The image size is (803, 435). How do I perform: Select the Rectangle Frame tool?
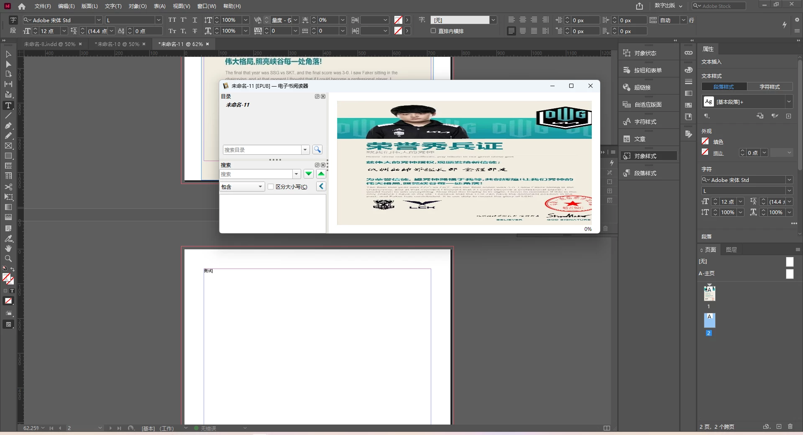[x=8, y=146]
